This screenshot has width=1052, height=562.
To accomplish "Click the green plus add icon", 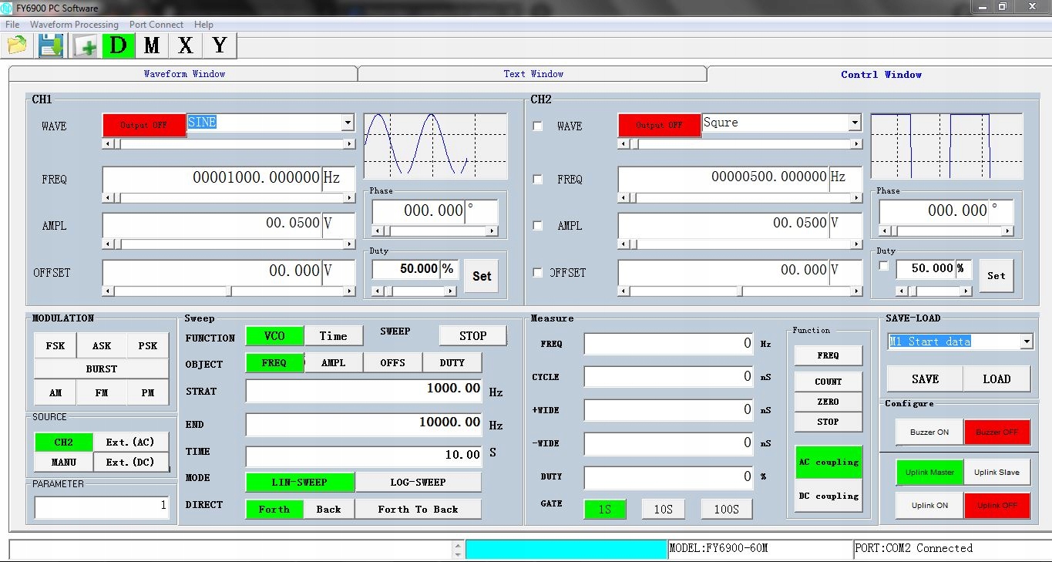I will point(86,46).
